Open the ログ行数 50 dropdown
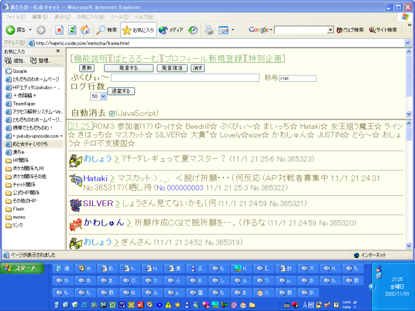The height and width of the screenshot is (311, 415). click(x=98, y=96)
